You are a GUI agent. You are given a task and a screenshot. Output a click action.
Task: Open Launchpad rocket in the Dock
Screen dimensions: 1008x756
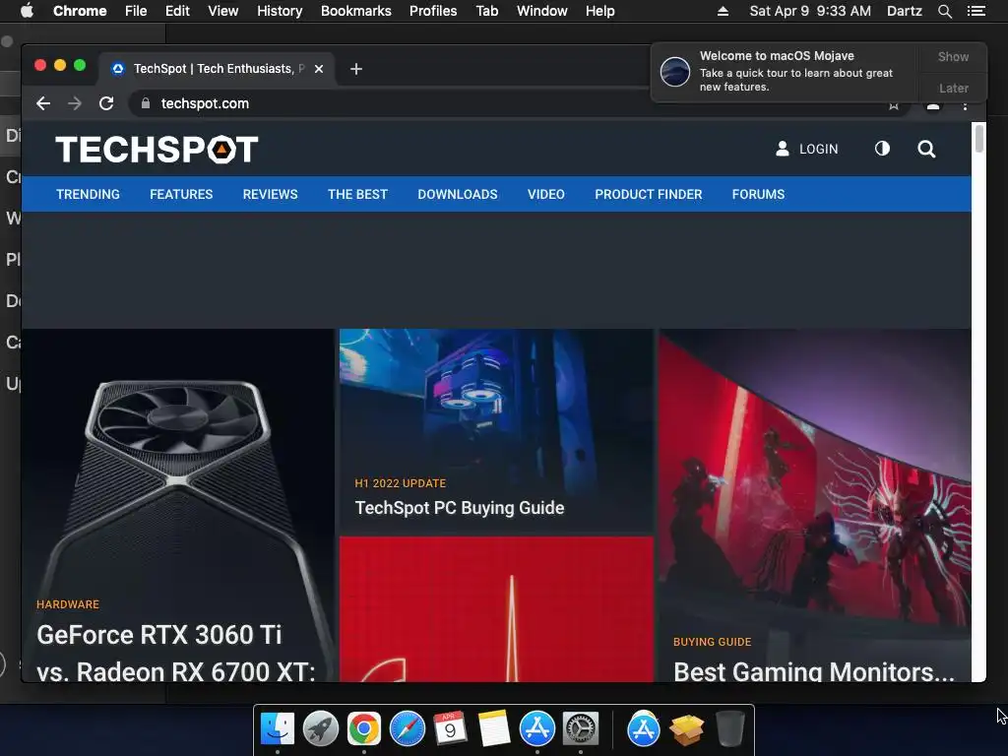[320, 728]
